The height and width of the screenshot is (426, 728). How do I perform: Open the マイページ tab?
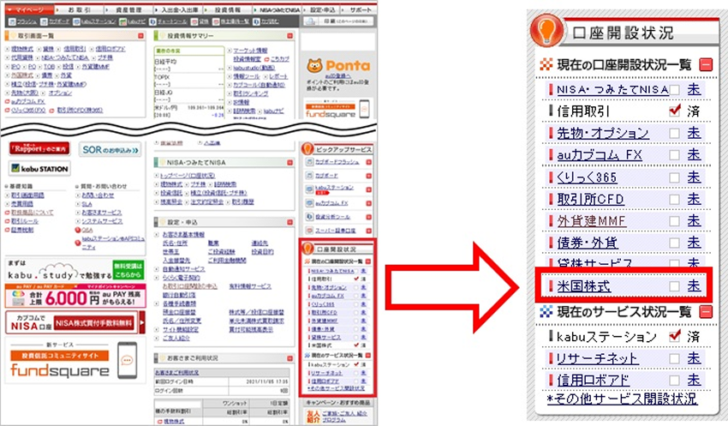pyautogui.click(x=28, y=7)
